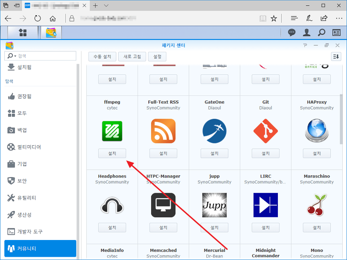
Task: Select the 백업 category
Action: point(40,130)
